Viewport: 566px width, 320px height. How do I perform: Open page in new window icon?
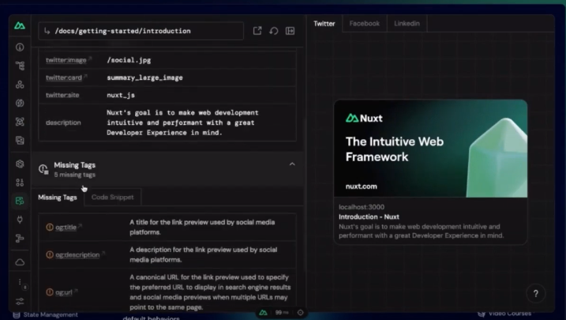coord(257,31)
